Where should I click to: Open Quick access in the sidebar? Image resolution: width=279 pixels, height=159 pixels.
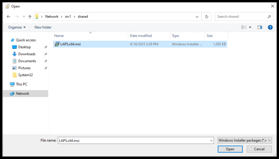[26, 40]
